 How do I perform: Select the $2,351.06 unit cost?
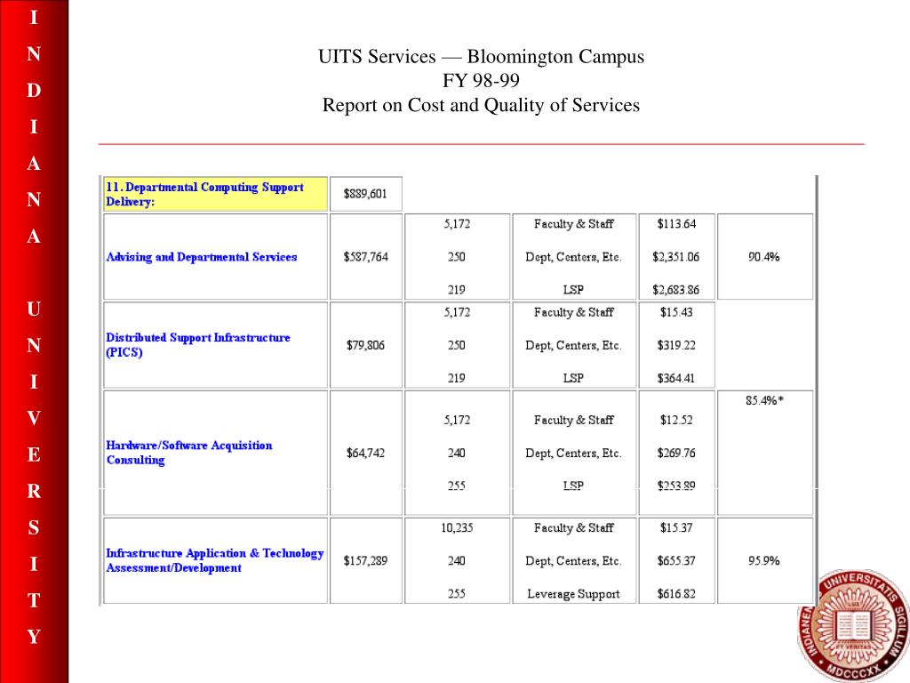click(x=676, y=257)
